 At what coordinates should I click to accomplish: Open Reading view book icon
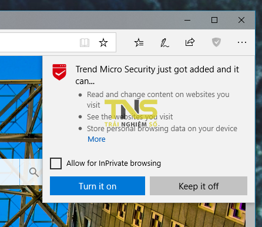click(85, 42)
